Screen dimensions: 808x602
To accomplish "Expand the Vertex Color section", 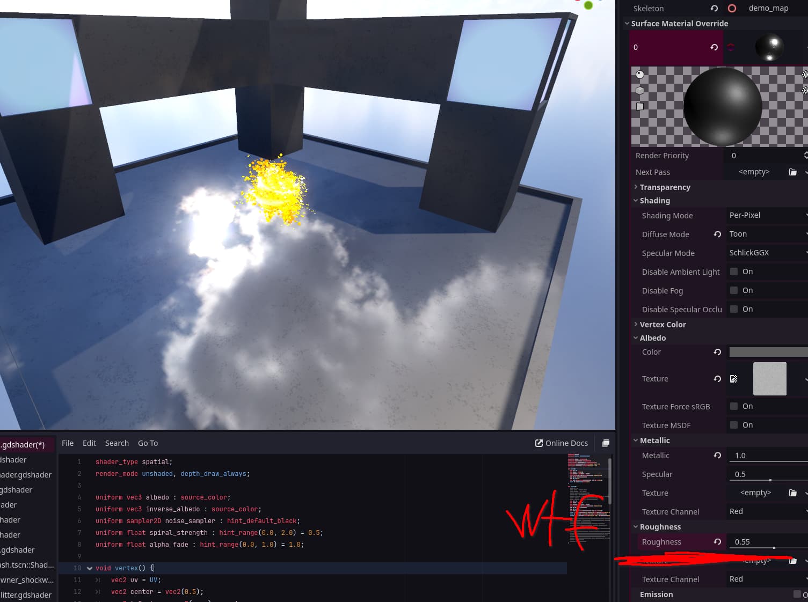I will point(663,325).
